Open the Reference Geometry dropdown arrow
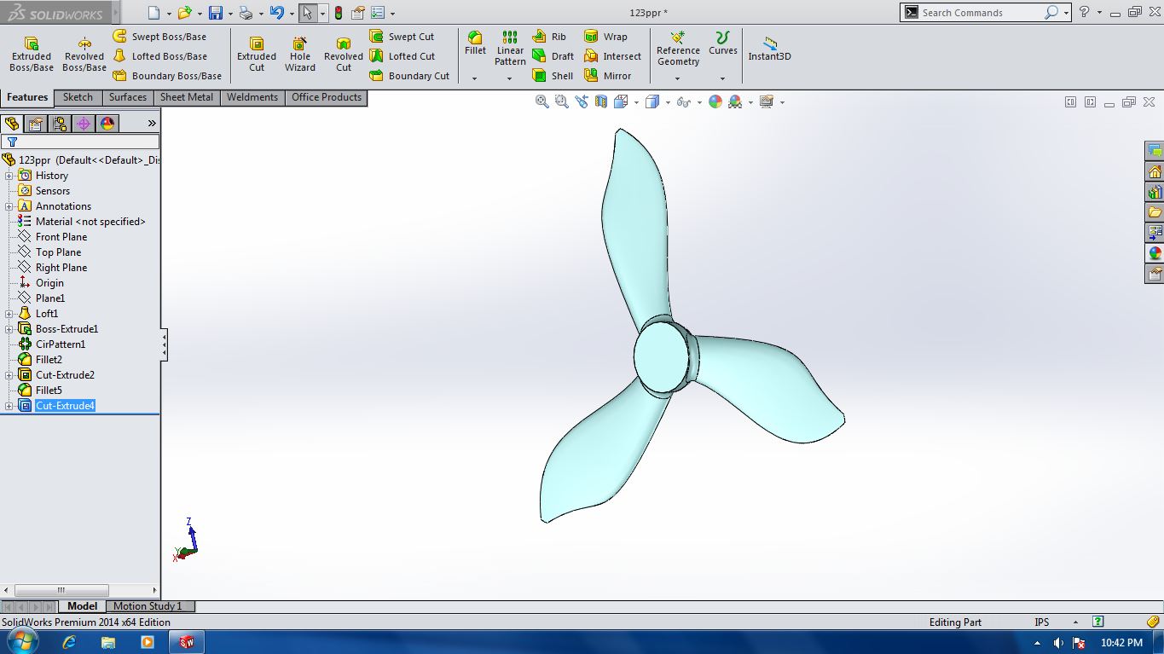The width and height of the screenshot is (1164, 654). 678,78
